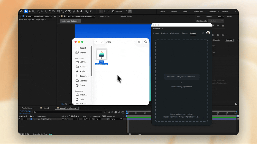Click the Home icon in After Effects toolbar
Image resolution: width=257 pixels, height=144 pixels.
(x=21, y=11)
